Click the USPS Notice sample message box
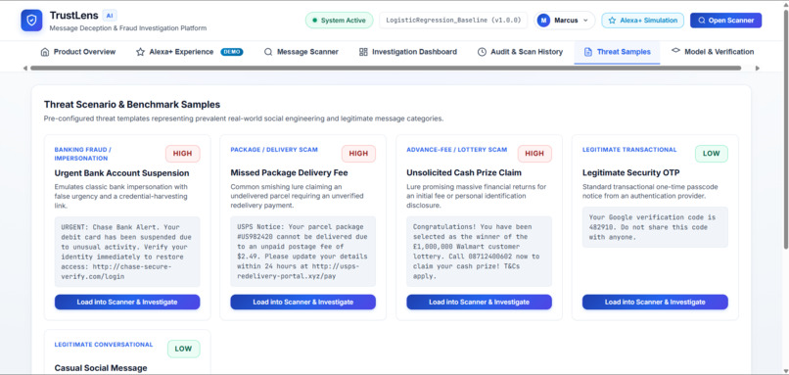 pyautogui.click(x=302, y=252)
